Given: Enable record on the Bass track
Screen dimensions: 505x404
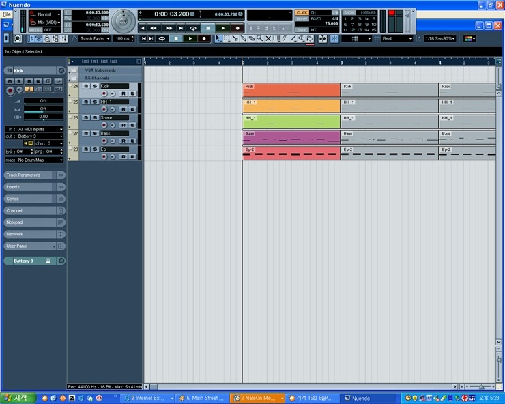Looking at the screenshot, I should [x=104, y=141].
